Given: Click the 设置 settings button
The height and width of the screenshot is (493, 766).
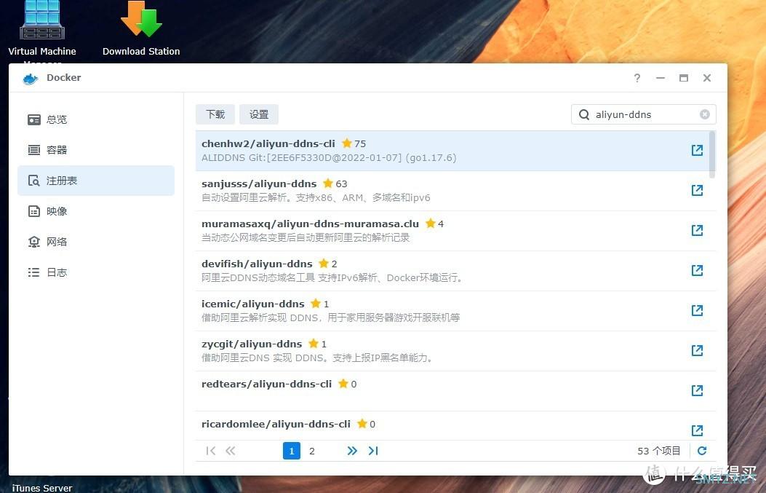Looking at the screenshot, I should (x=259, y=114).
